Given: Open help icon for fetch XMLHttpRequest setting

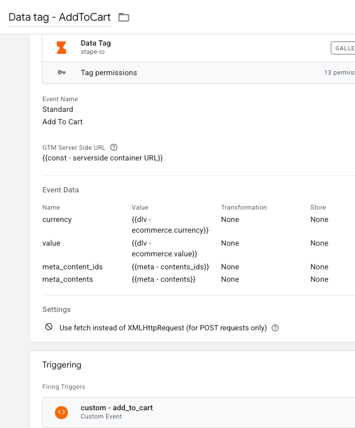Looking at the screenshot, I should coord(275,328).
